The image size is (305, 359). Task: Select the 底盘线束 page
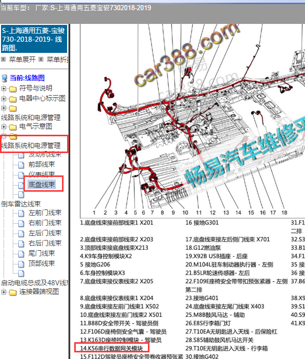pos(42,185)
